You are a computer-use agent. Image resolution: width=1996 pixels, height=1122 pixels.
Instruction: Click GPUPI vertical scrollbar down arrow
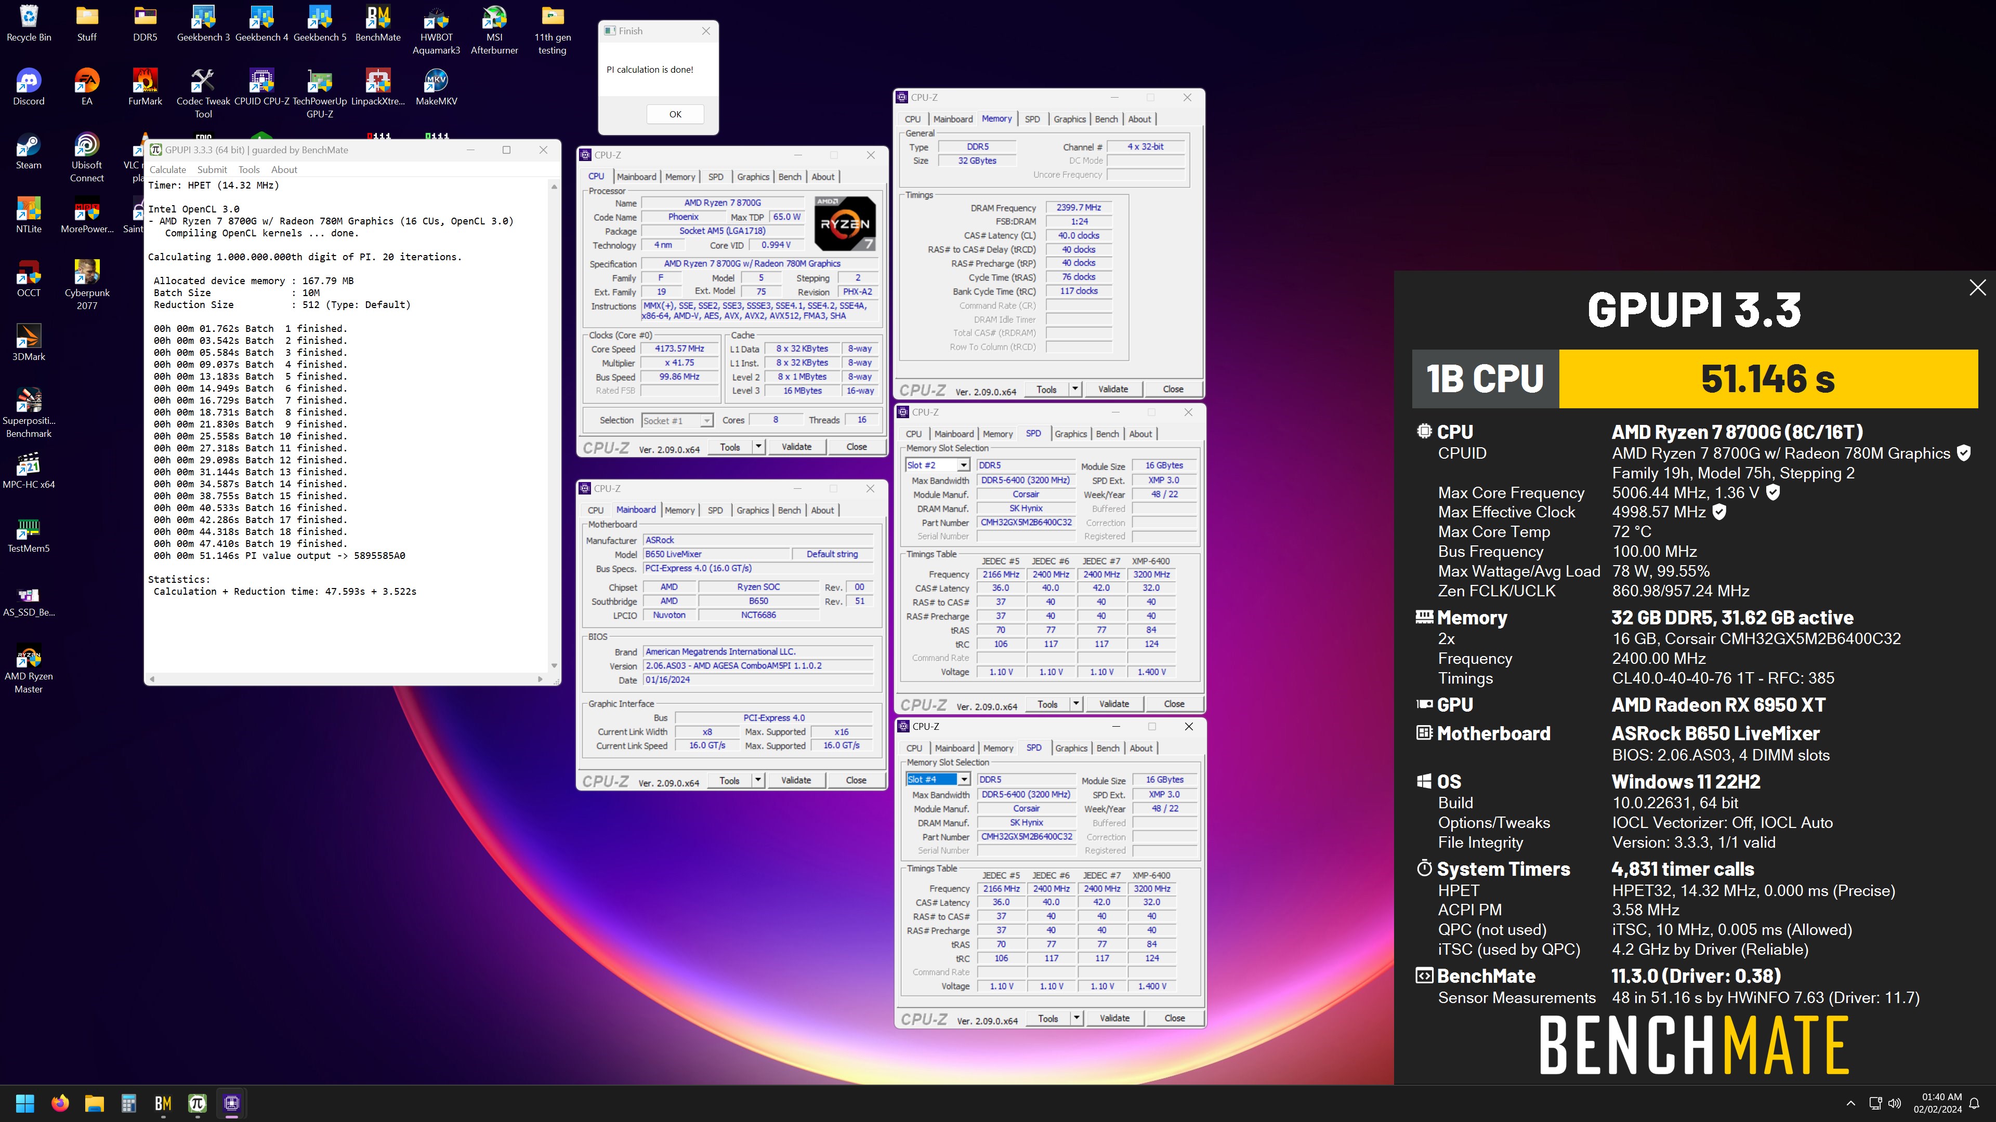(554, 666)
